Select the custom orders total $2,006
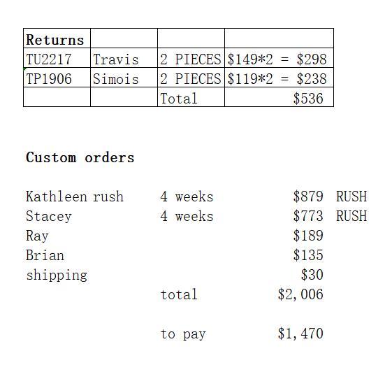Screen dimensions: 385x365 pyautogui.click(x=300, y=294)
